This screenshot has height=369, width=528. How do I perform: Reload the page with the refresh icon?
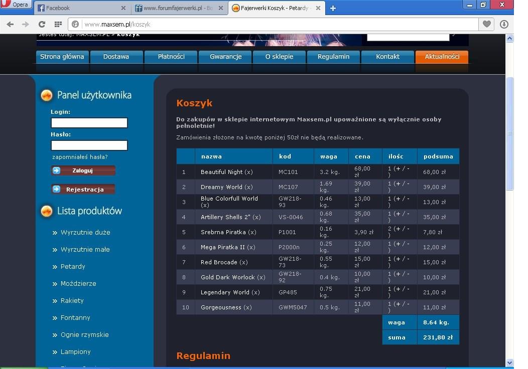pyautogui.click(x=42, y=24)
